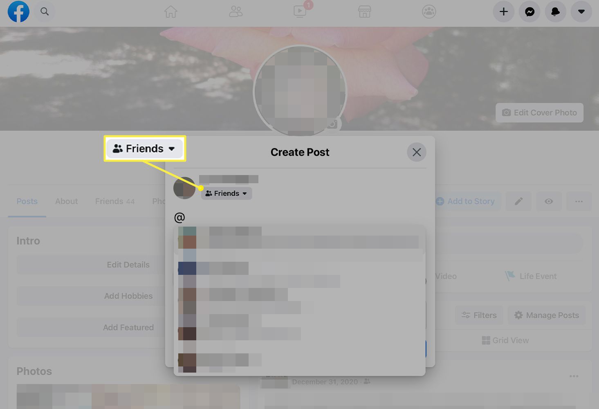Click the post text field with @
599x409 pixels.
pyautogui.click(x=300, y=217)
